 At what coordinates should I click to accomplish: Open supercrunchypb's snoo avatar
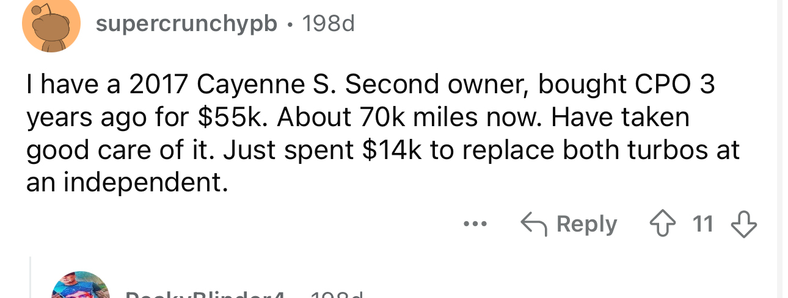point(51,24)
